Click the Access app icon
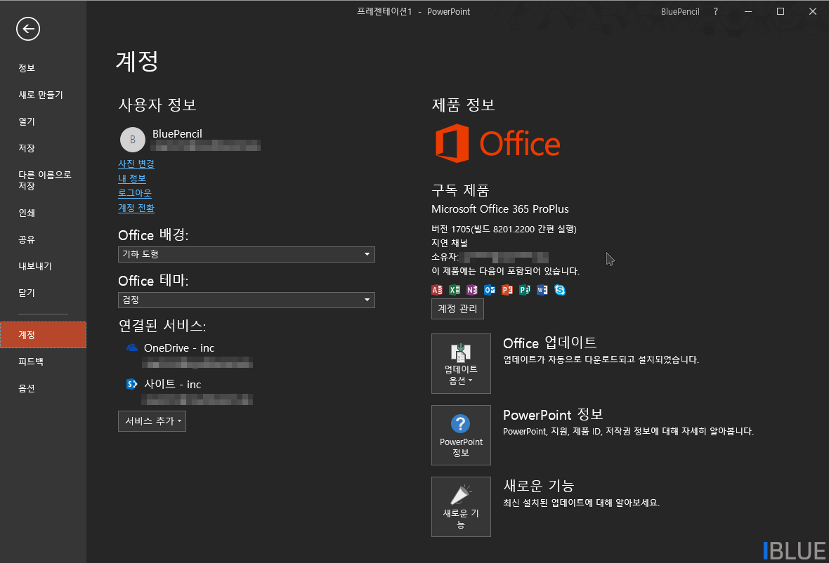Viewport: 829px width, 563px height. pyautogui.click(x=437, y=289)
